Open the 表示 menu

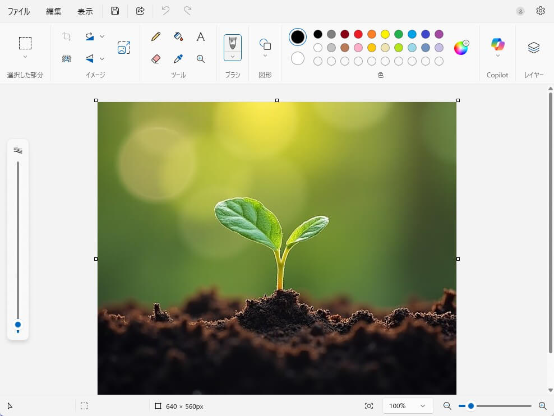tap(85, 11)
